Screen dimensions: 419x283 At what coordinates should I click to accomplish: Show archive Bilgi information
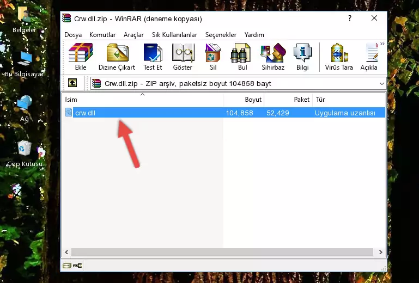point(302,57)
